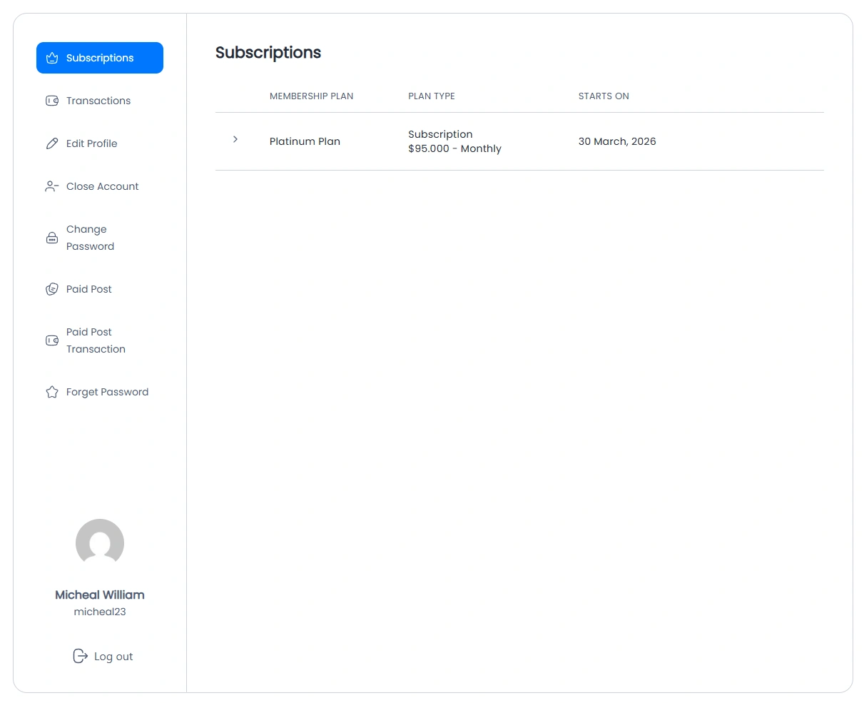Collapse the subscription details chevron

[x=235, y=140]
